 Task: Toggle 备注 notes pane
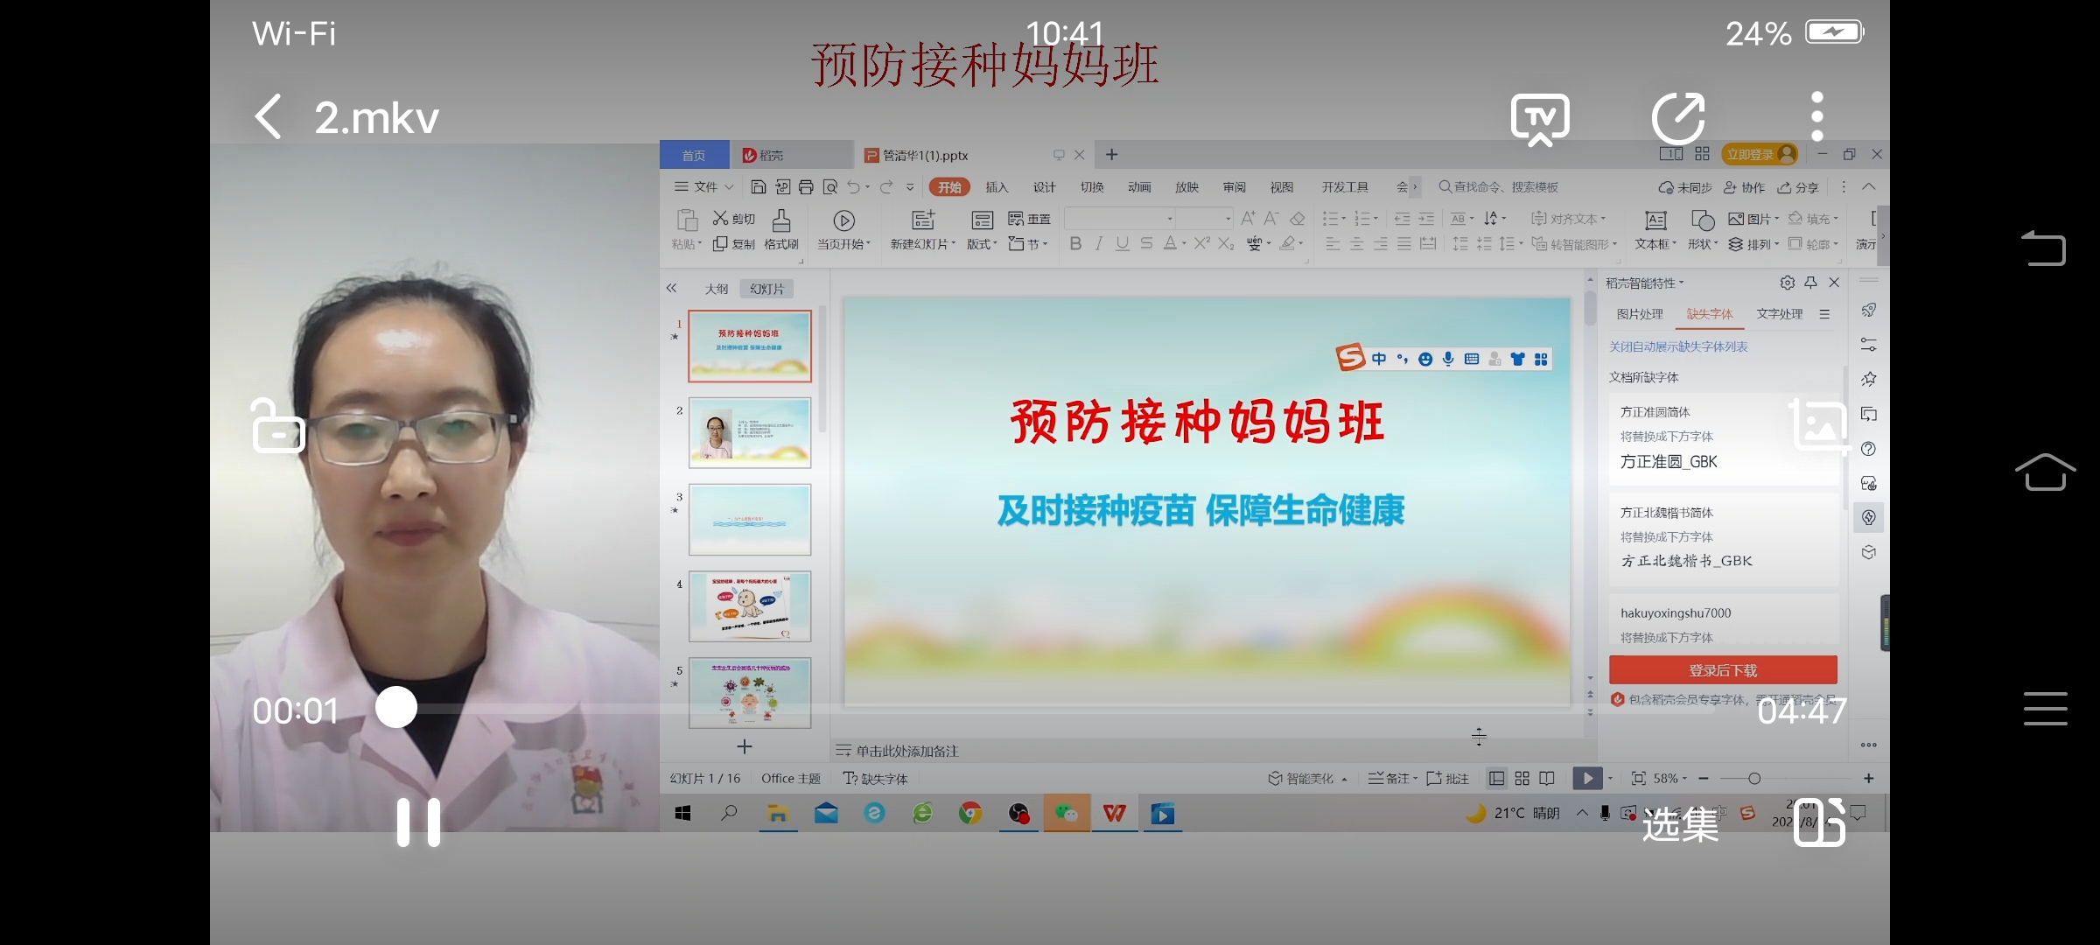tap(1391, 779)
